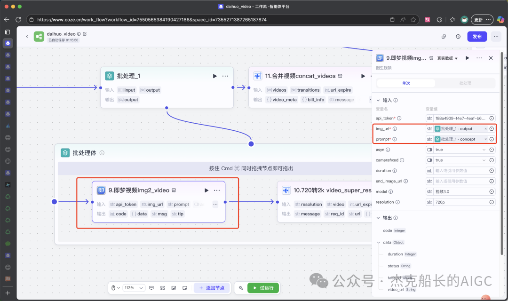The height and width of the screenshot is (301, 508).
Task: Click the workflow app icon next to daihuo_video
Action: pyautogui.click(x=39, y=37)
